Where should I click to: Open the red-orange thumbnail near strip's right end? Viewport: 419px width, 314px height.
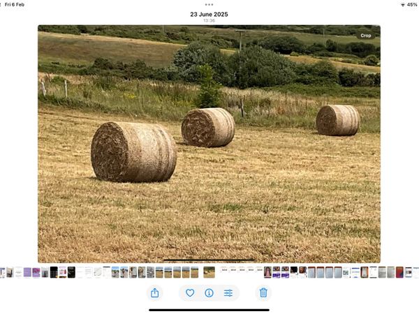[x=399, y=272]
